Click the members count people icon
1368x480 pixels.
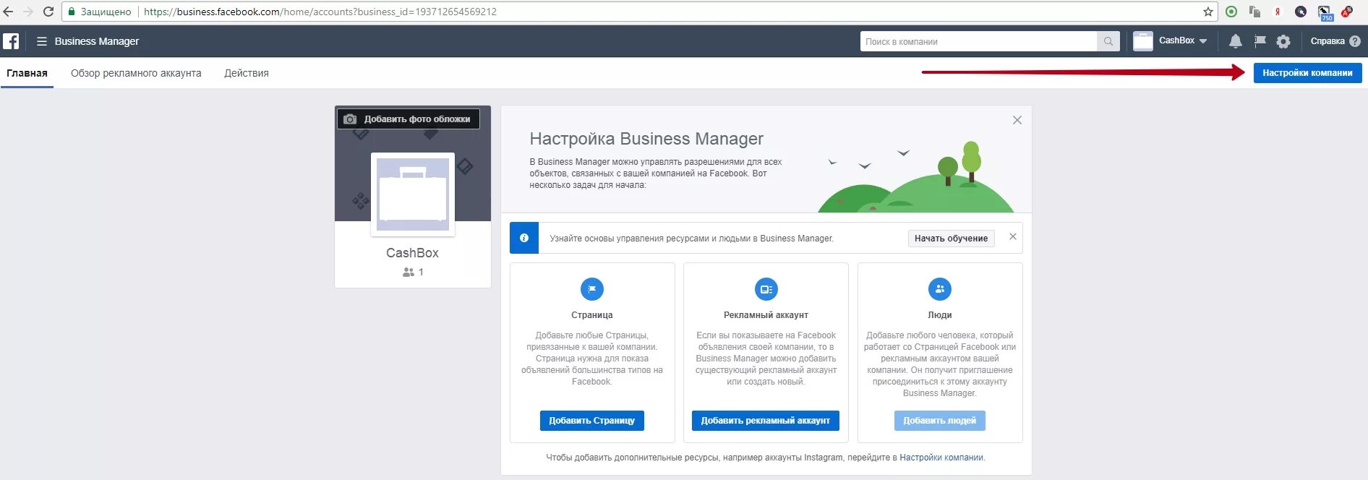[x=409, y=273]
